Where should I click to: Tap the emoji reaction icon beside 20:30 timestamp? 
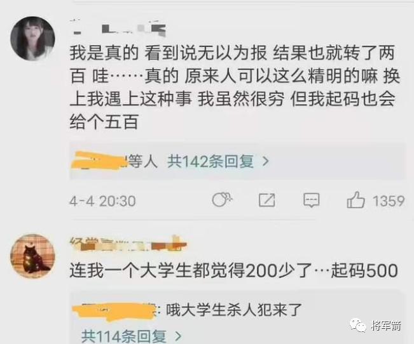[222, 199]
